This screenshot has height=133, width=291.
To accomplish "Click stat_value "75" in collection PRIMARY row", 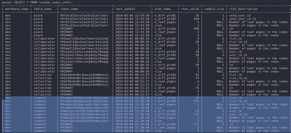I will click(197, 88).
